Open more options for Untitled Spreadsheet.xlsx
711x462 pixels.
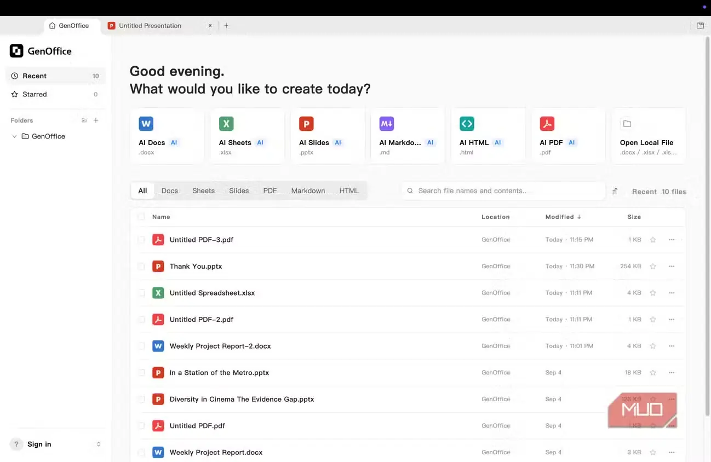672,293
